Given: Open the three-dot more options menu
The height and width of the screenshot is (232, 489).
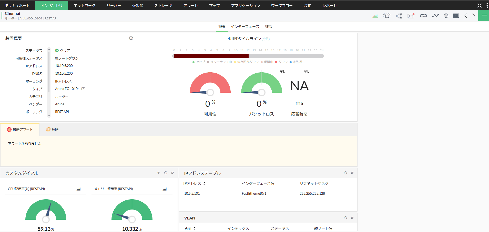Looking at the screenshot, I should [487, 5].
